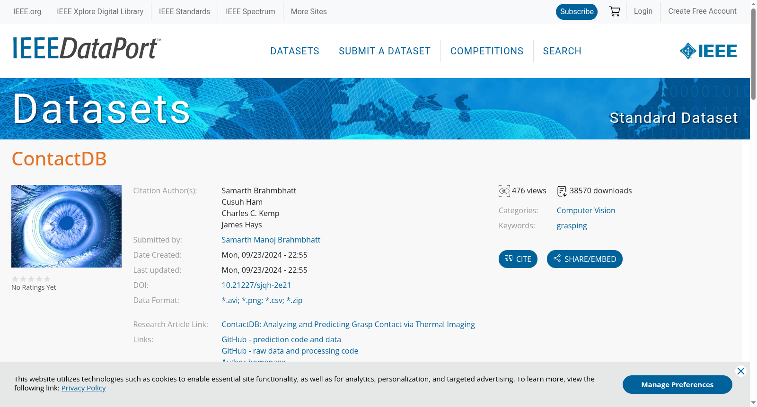Image resolution: width=757 pixels, height=407 pixels.
Task: Click the ContactDB dataset title
Action: point(59,159)
